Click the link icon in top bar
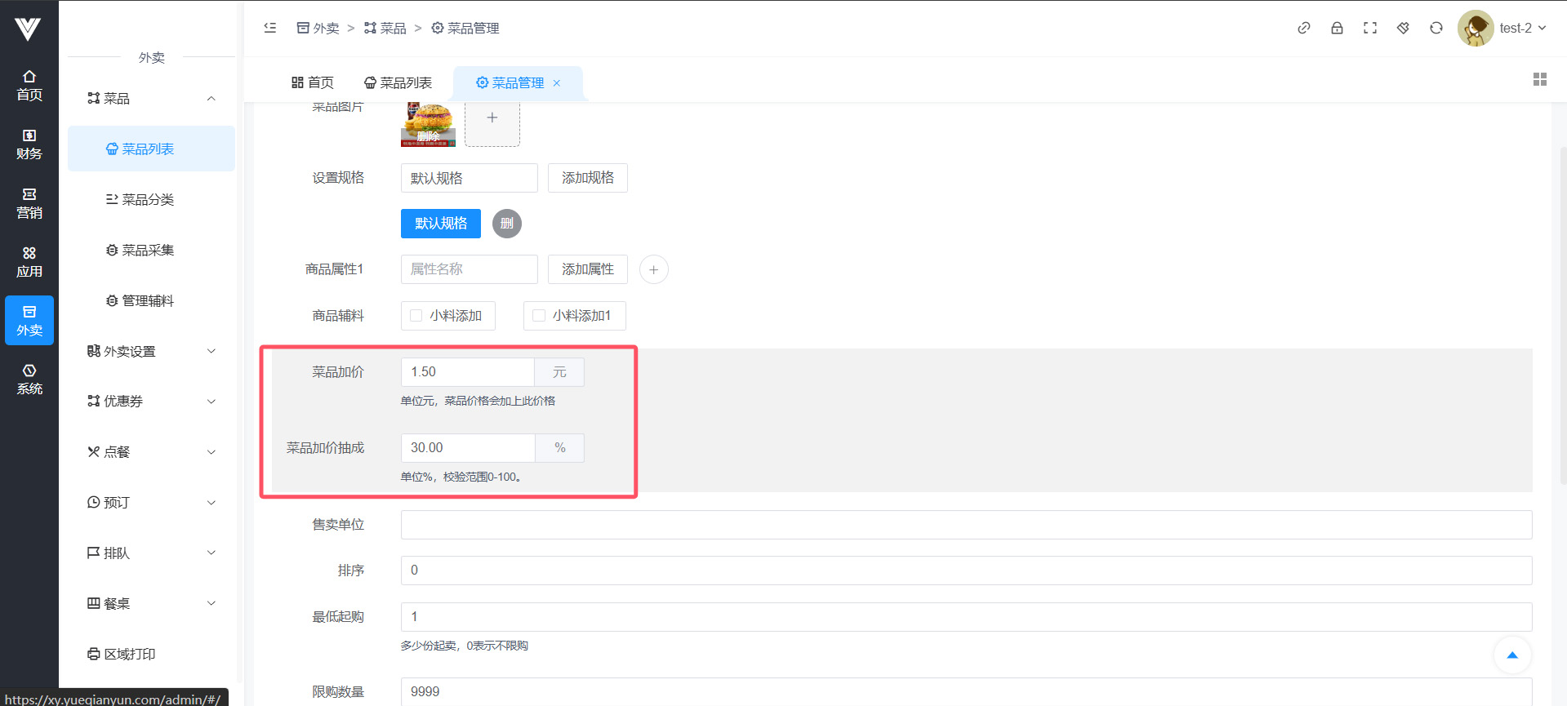1567x706 pixels. point(1304,28)
